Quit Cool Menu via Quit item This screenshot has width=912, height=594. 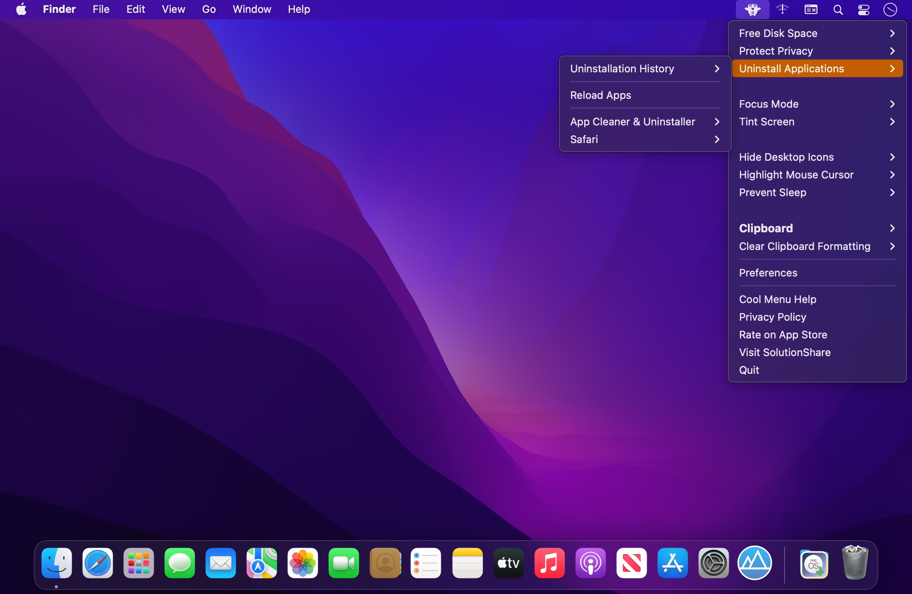pyautogui.click(x=749, y=370)
